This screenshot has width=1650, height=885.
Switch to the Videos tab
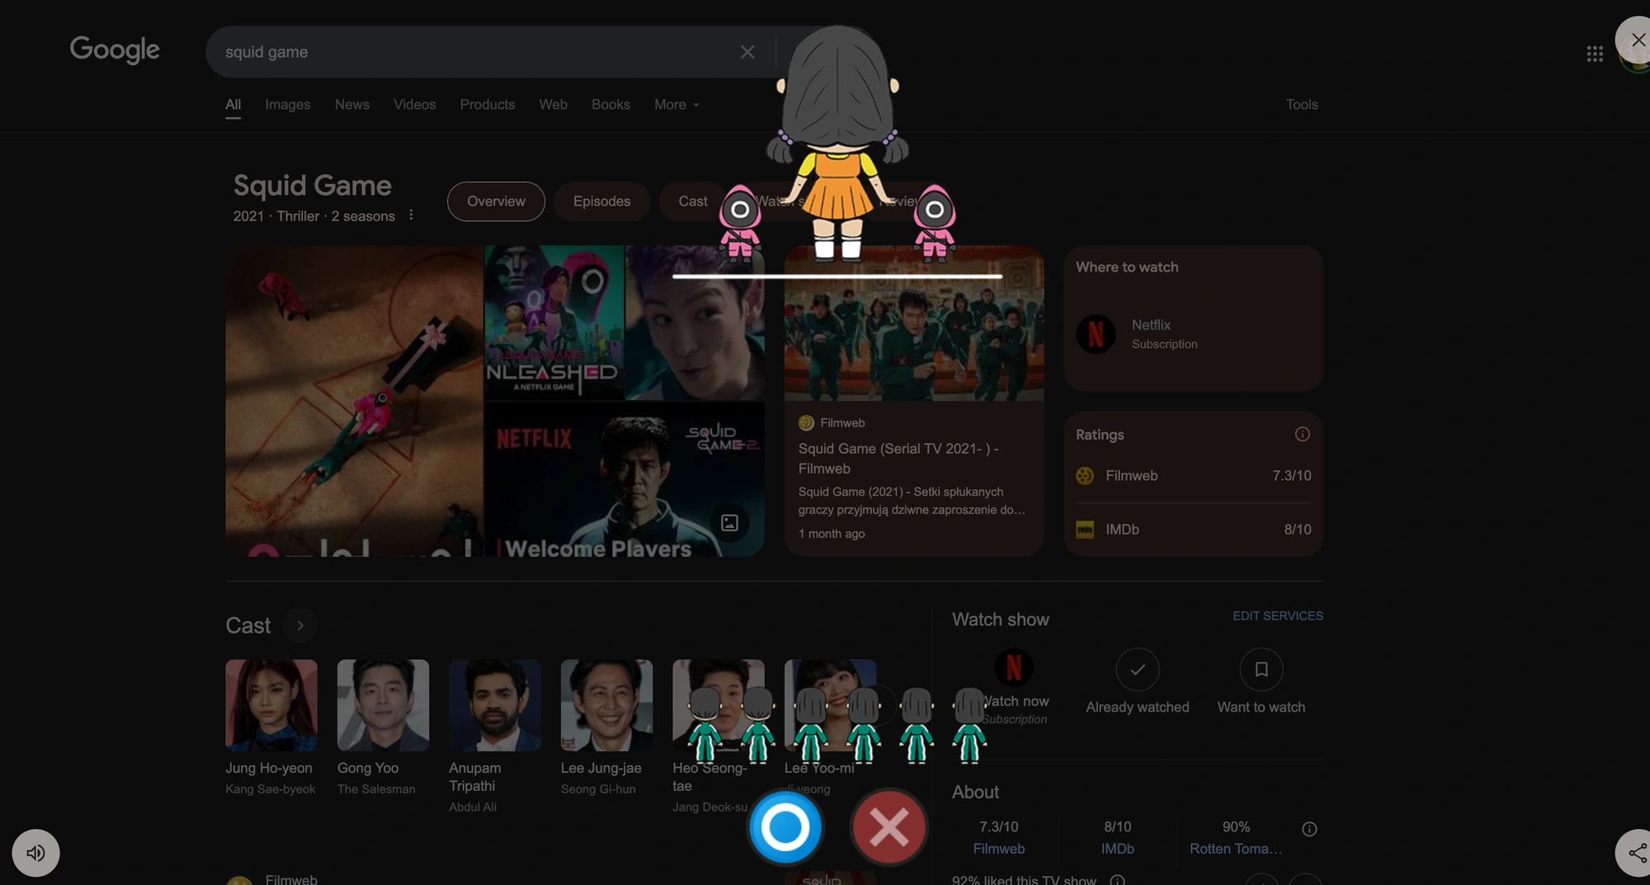(x=414, y=105)
